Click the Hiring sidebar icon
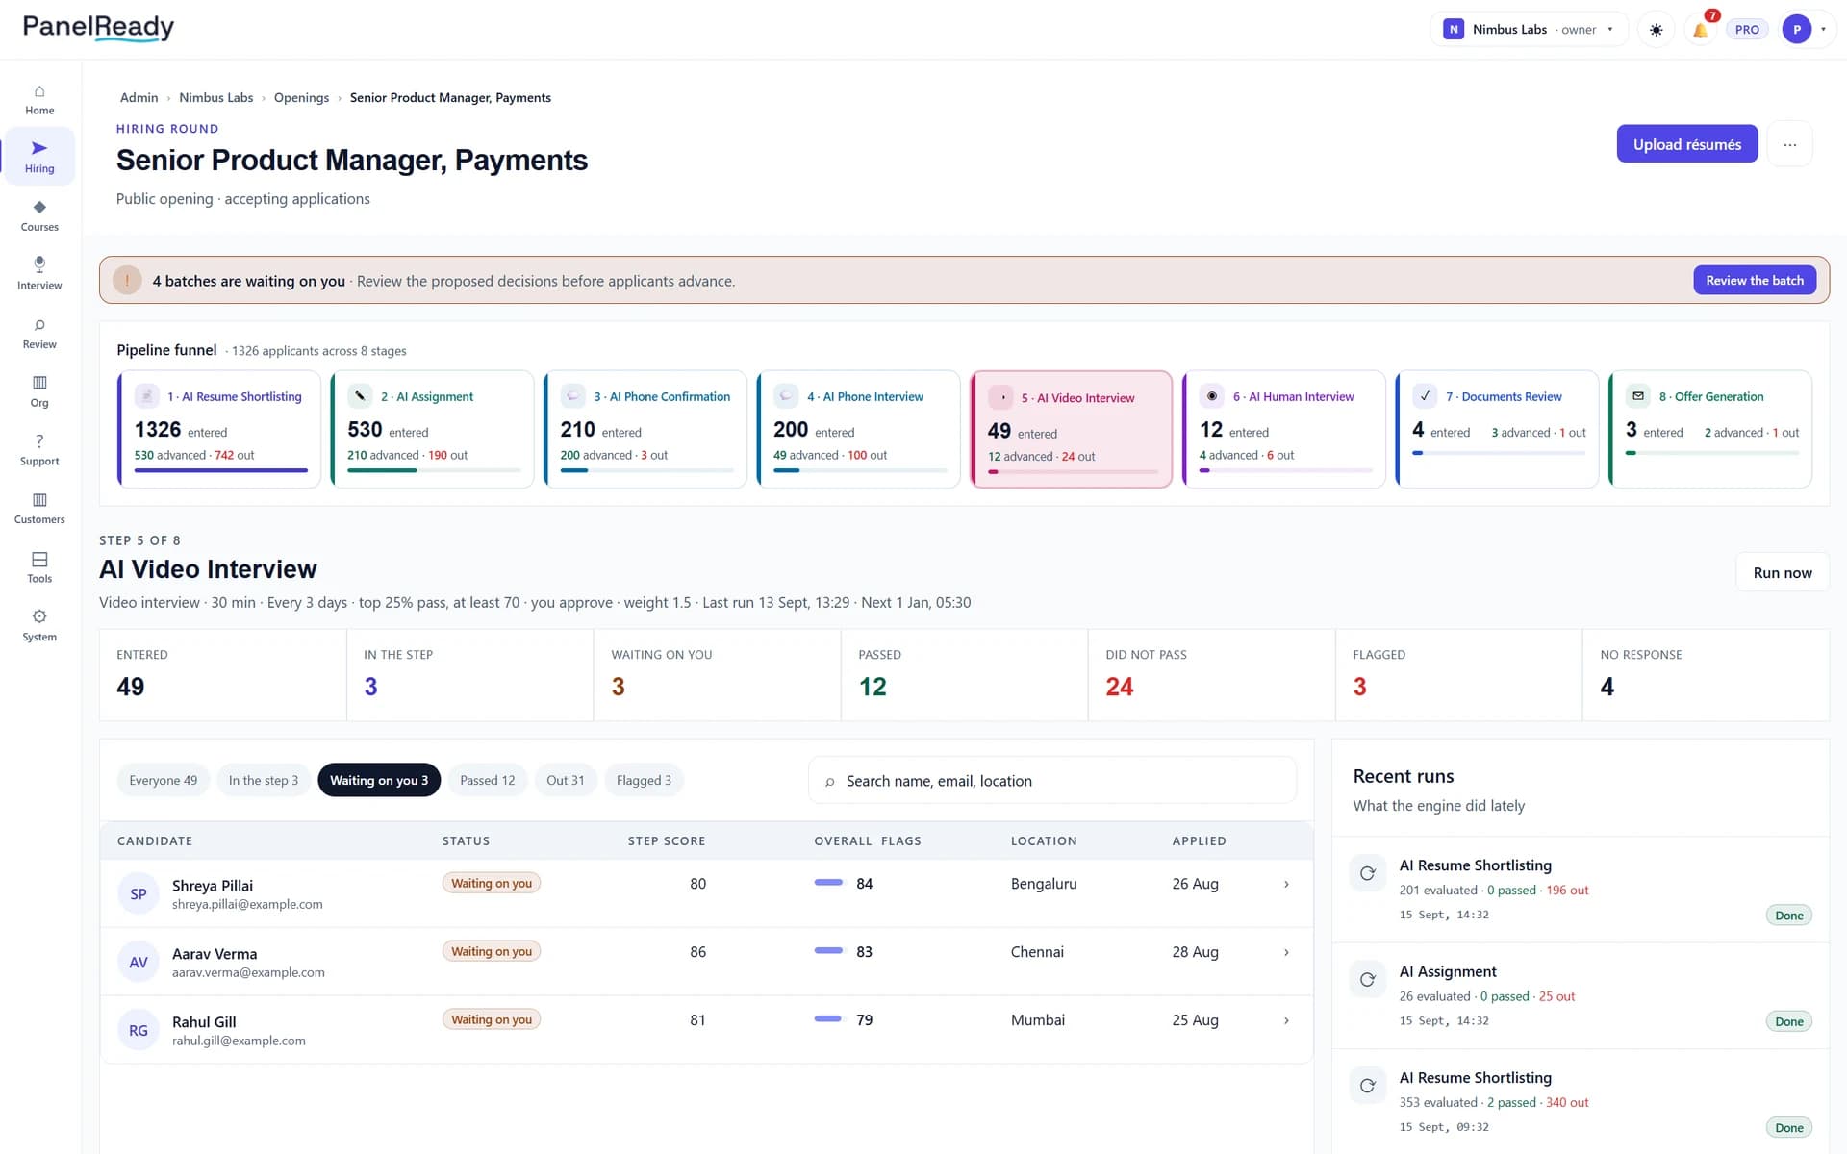This screenshot has height=1154, width=1847. 39,149
